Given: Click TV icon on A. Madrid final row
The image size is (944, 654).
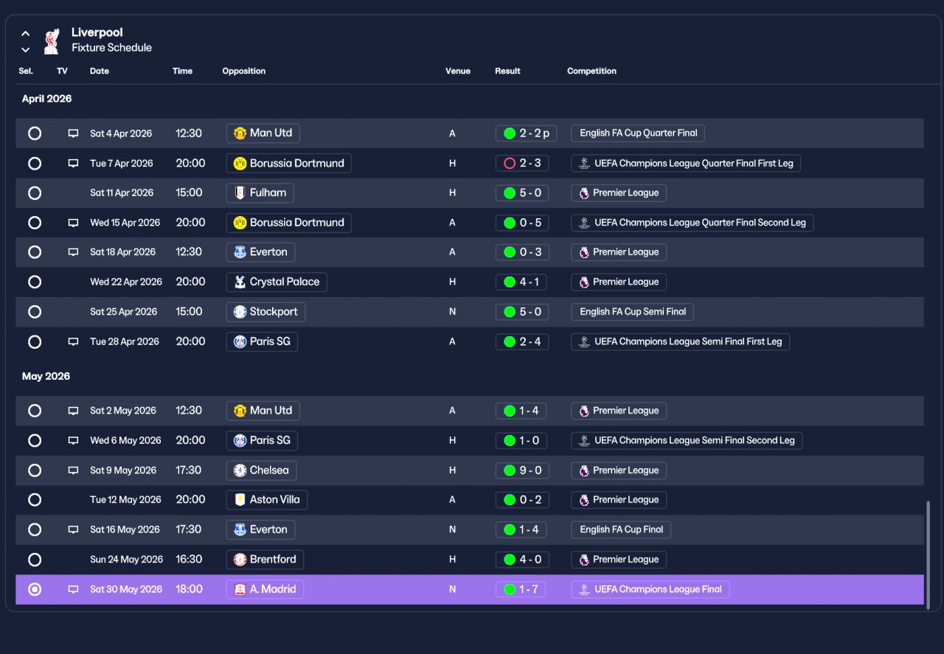Looking at the screenshot, I should click(73, 590).
